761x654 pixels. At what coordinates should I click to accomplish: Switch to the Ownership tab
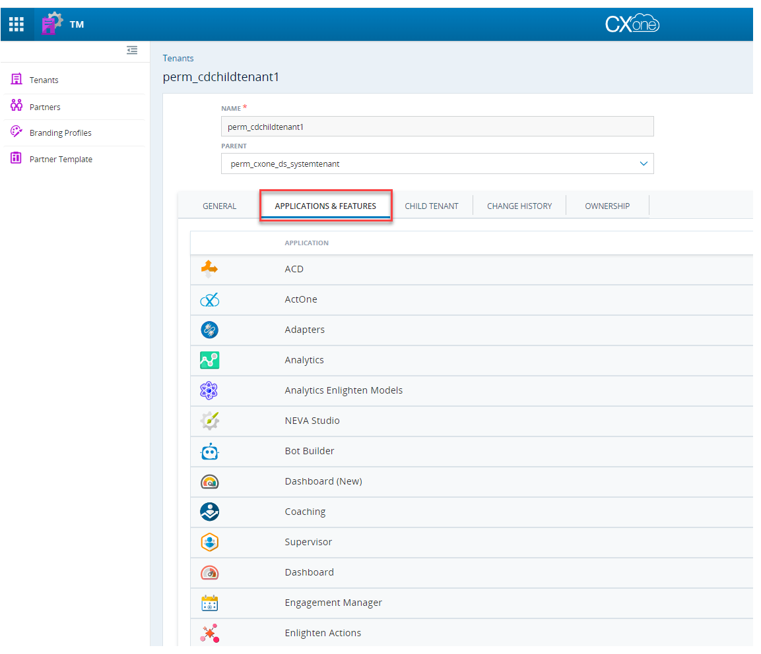coord(607,206)
